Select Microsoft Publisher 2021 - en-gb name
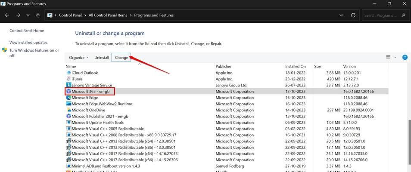Image resolution: width=411 pixels, height=172 pixels. (100, 116)
